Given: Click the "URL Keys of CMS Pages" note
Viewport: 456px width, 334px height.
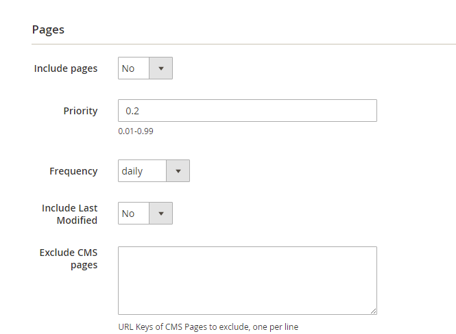Looking at the screenshot, I should (208, 326).
